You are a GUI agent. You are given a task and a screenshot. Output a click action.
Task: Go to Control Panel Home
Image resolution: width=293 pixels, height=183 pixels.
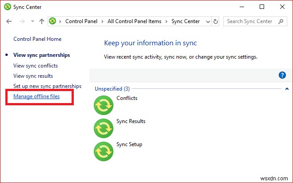tap(37, 39)
